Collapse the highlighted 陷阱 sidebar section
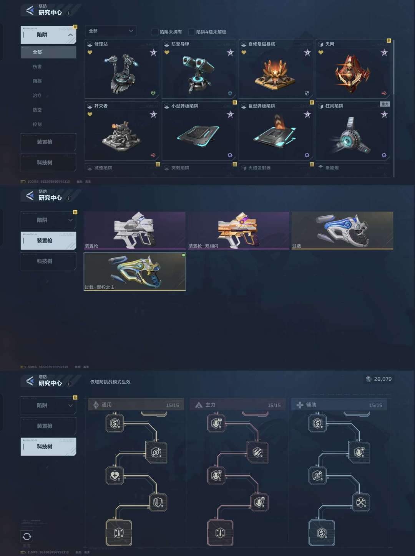 [x=48, y=35]
